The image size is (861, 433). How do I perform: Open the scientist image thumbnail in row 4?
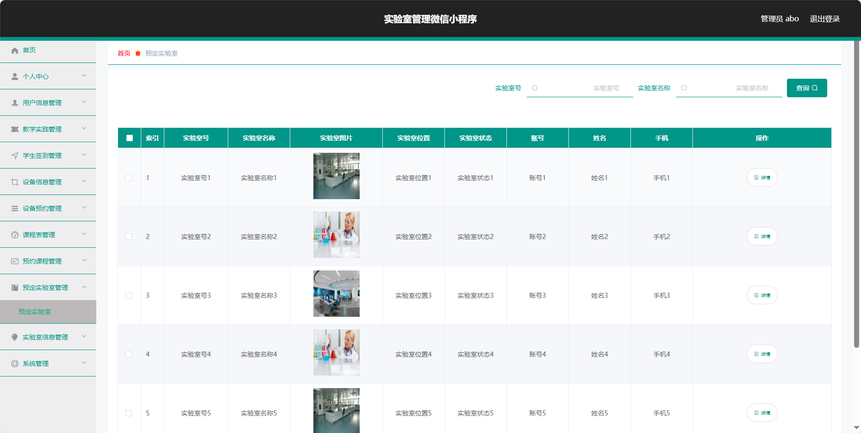[337, 352]
